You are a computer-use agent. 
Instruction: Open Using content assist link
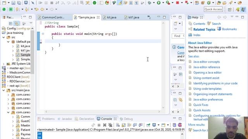pyautogui.click(x=206, y=78)
